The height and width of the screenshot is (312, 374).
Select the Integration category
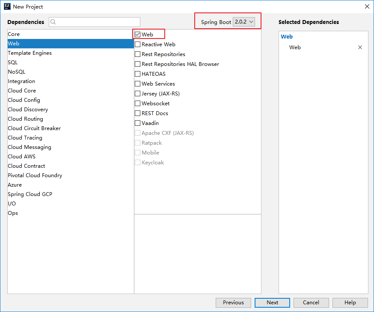click(71, 81)
